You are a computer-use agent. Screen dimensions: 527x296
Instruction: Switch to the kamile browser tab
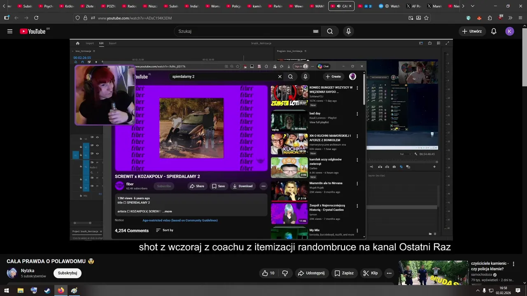coord(254,6)
